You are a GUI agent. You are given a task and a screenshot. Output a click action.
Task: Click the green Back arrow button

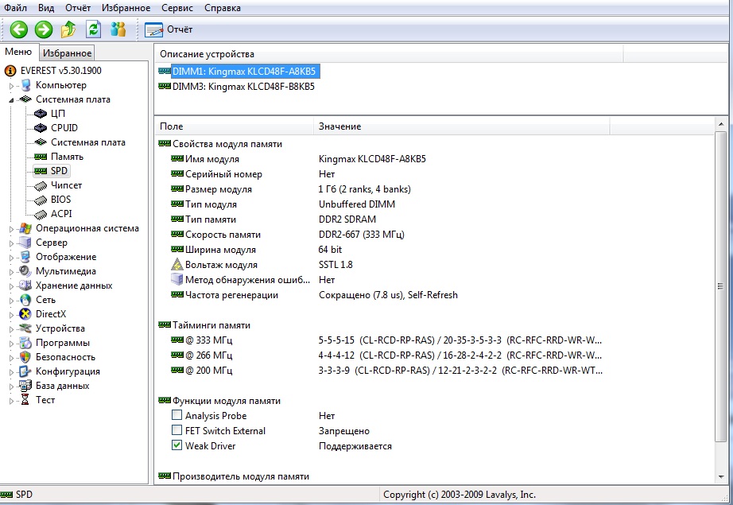(19, 29)
